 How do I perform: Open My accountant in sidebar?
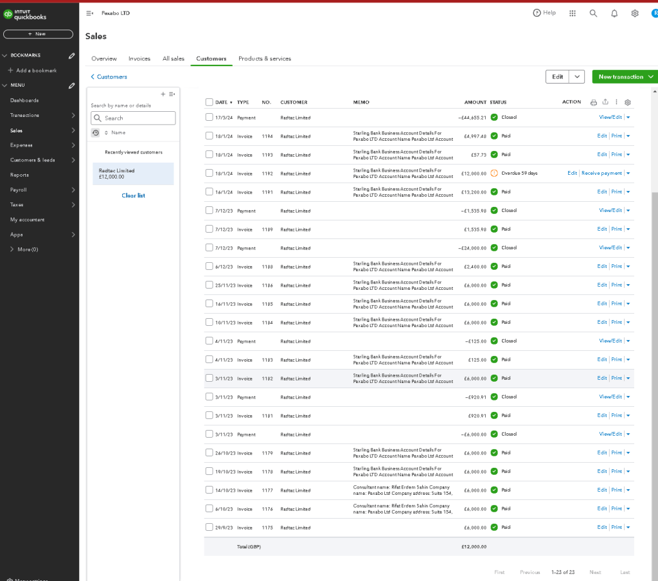[x=27, y=220]
